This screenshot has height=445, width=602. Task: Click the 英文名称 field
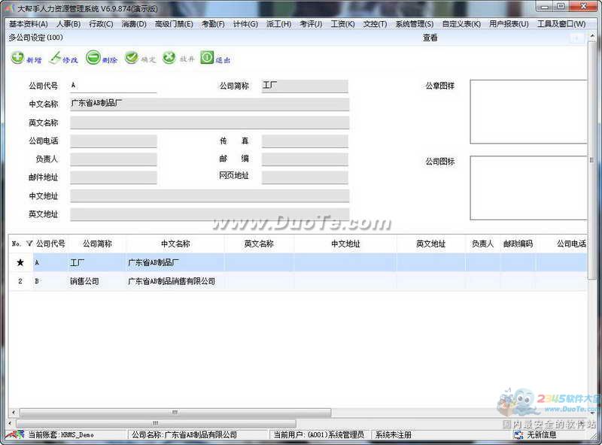210,123
